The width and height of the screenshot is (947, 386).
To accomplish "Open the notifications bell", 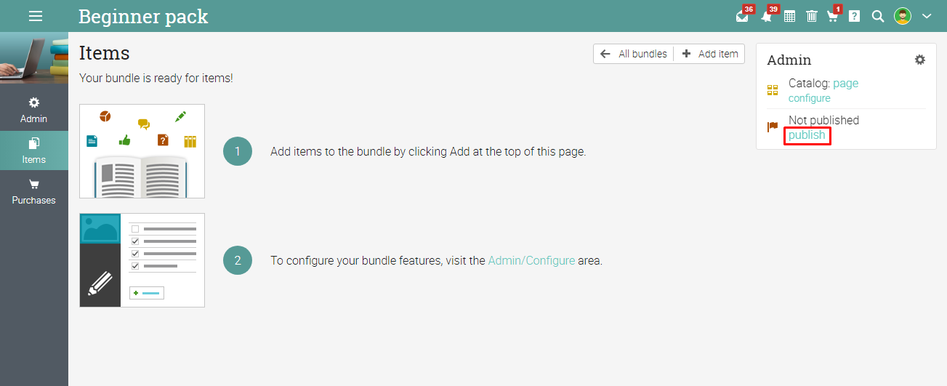I will [766, 16].
